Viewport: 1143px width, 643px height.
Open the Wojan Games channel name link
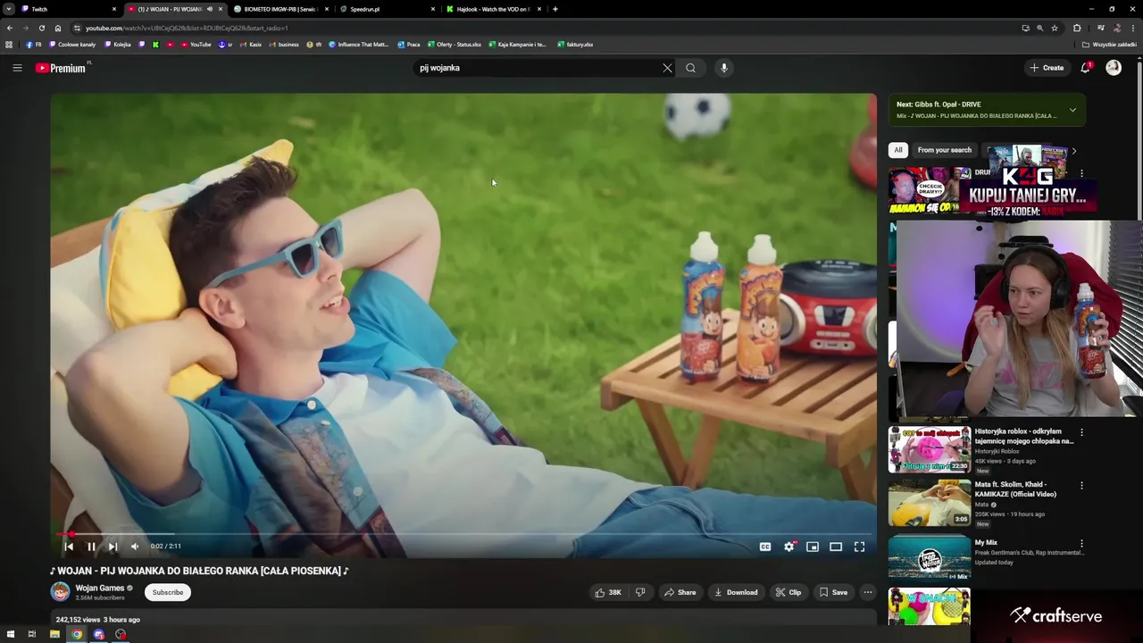(100, 588)
